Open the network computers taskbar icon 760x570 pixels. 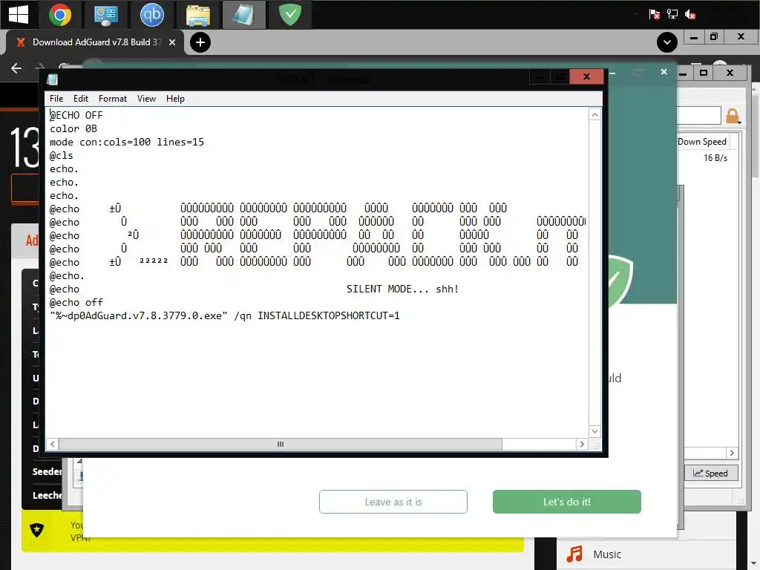pos(106,15)
